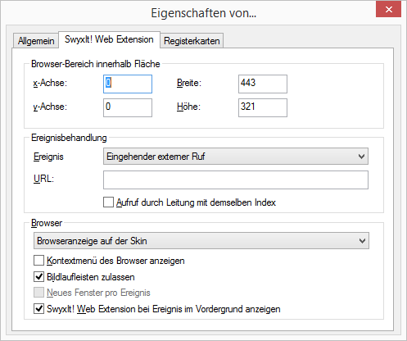Click the Browser dropdown chevron arrow
407x341 pixels.
point(362,241)
